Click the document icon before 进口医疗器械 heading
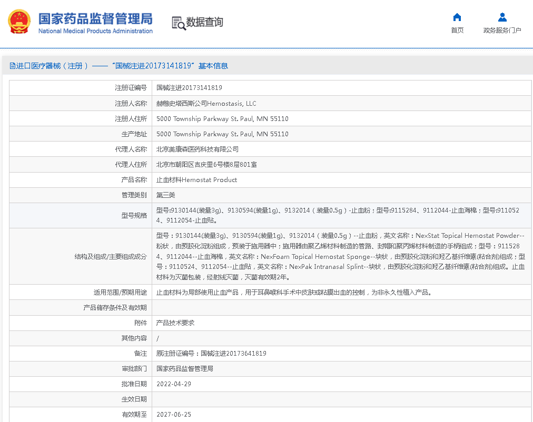This screenshot has height=422, width=533. click(x=12, y=66)
